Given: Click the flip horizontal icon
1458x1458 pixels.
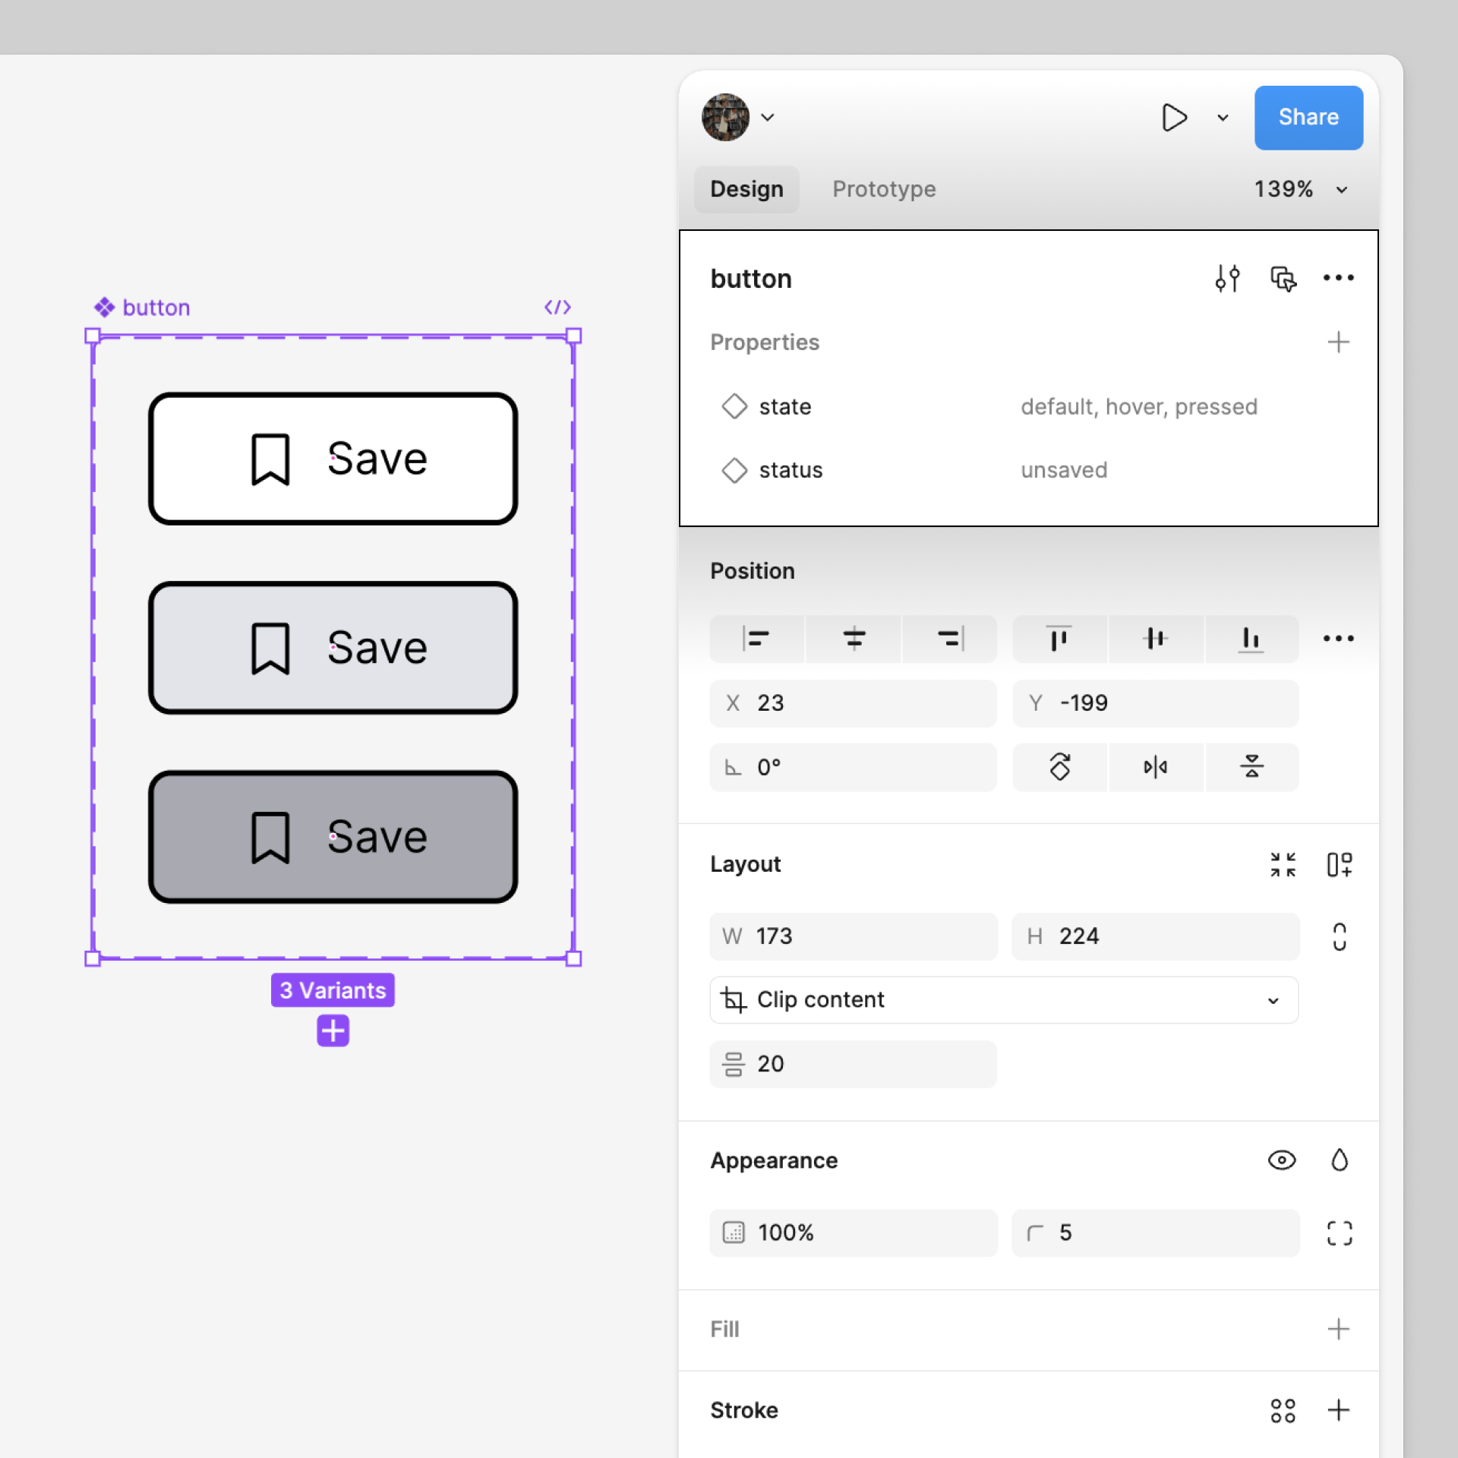Looking at the screenshot, I should 1155,767.
